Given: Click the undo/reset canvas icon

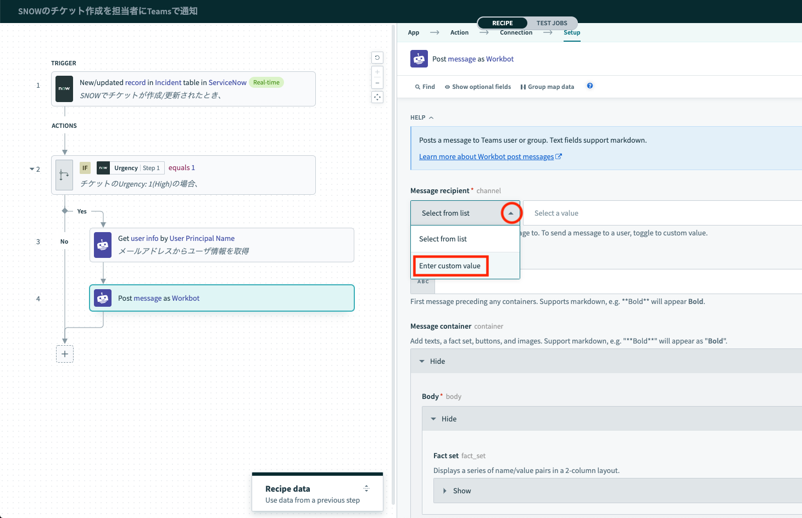Looking at the screenshot, I should click(377, 58).
